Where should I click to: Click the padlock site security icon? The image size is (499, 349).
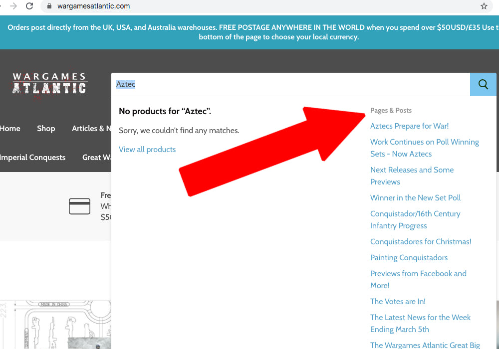[49, 6]
